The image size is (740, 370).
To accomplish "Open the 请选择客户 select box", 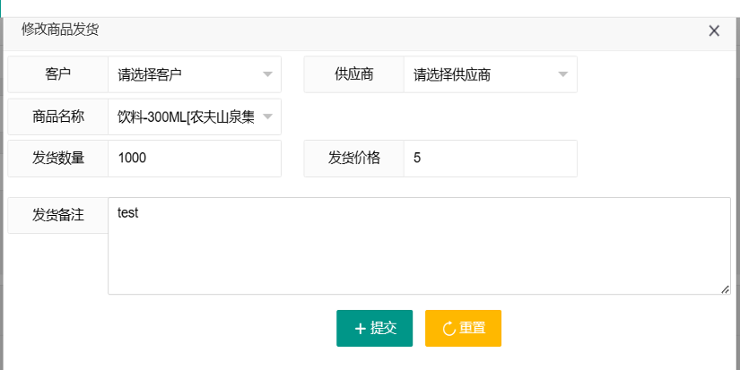I will [195, 74].
